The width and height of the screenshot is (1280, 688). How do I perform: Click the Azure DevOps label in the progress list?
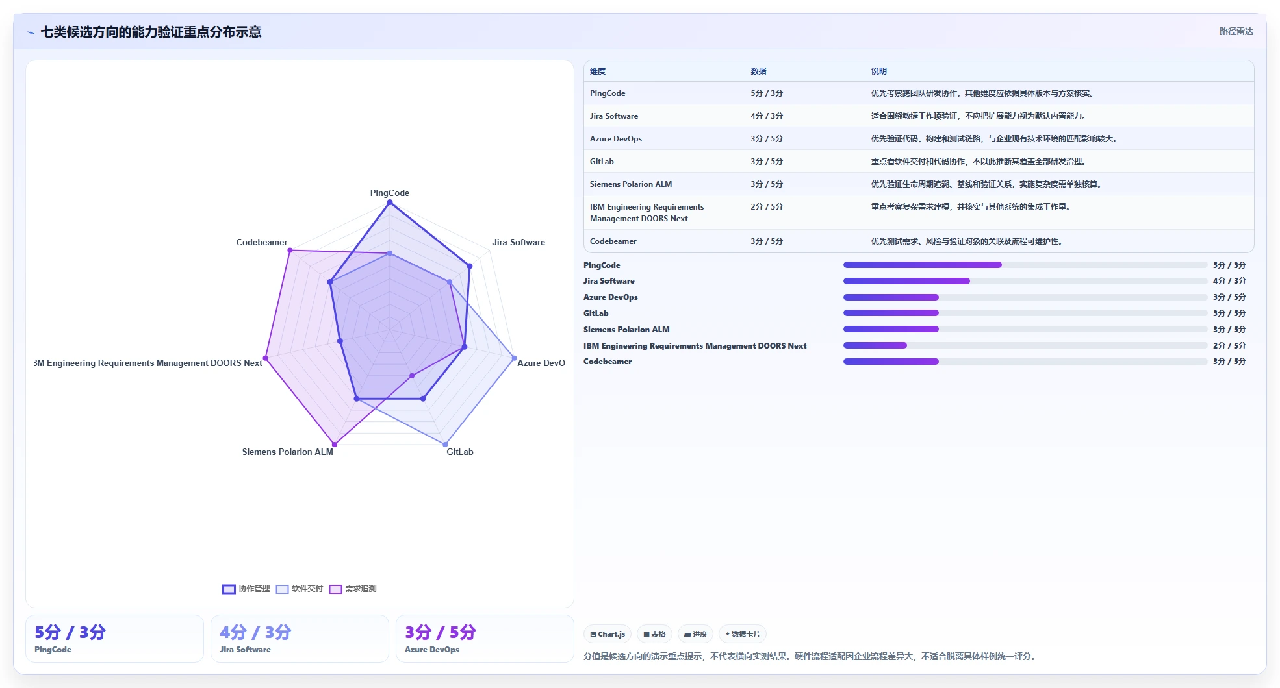(611, 297)
